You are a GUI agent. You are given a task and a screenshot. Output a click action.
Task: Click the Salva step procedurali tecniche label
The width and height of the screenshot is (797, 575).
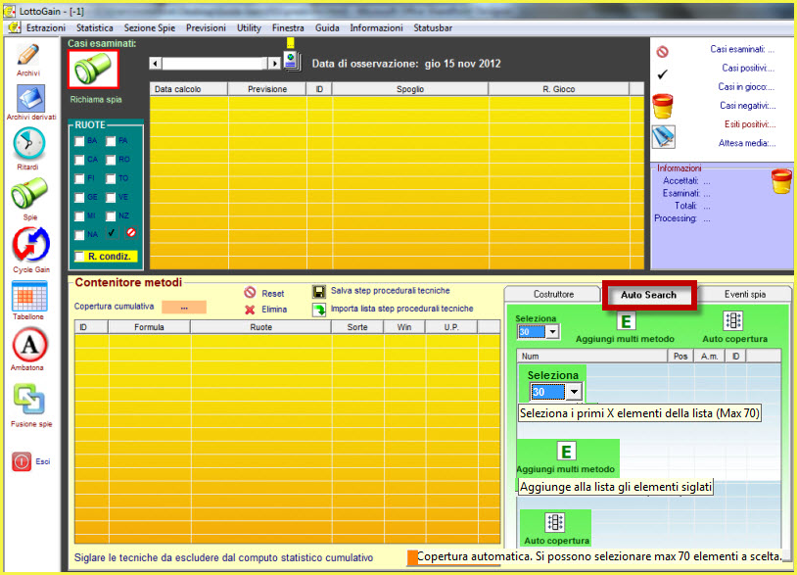pos(391,291)
